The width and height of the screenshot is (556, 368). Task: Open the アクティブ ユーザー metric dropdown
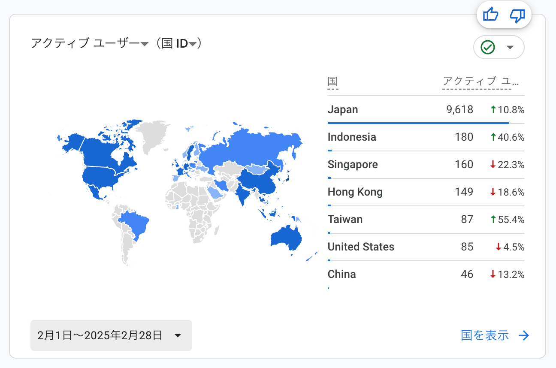pos(143,42)
